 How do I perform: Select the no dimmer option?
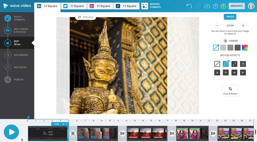point(216,48)
